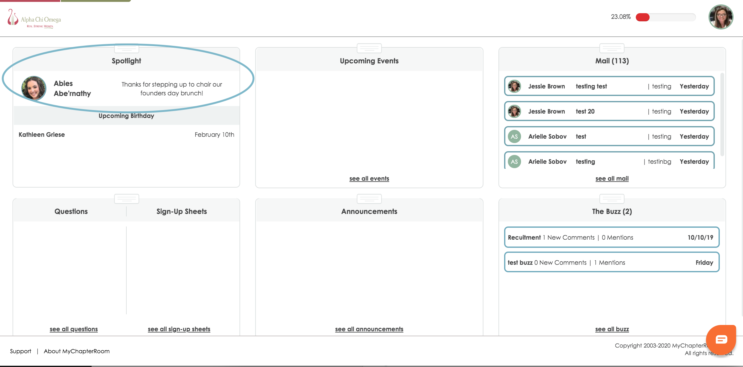The height and width of the screenshot is (367, 743).
Task: Click the Announcements panel drag handle
Action: 369,199
